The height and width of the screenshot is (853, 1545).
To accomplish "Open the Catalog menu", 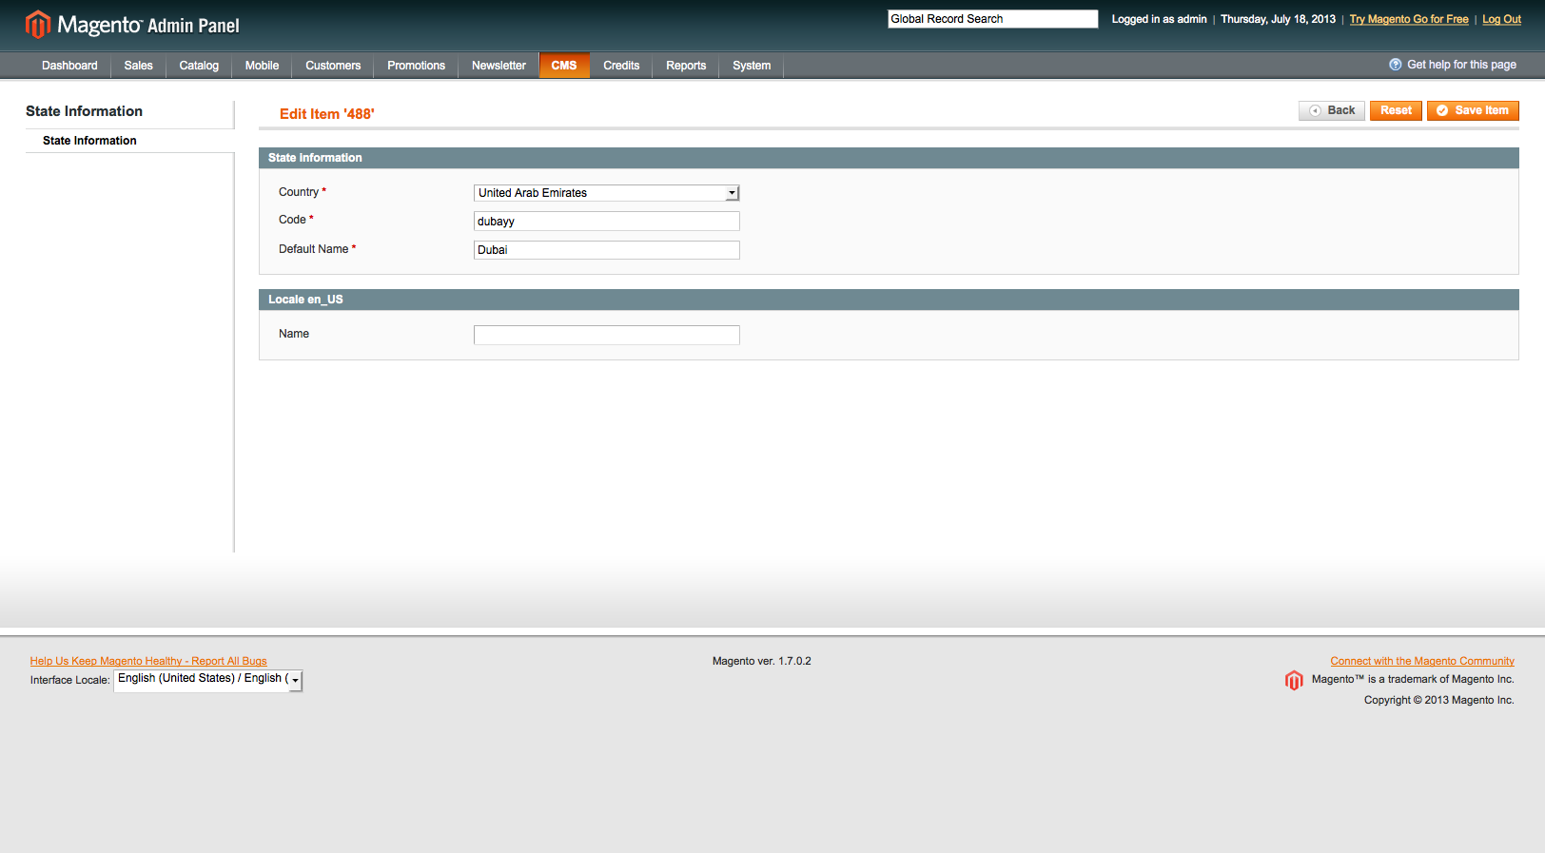I will [x=199, y=66].
